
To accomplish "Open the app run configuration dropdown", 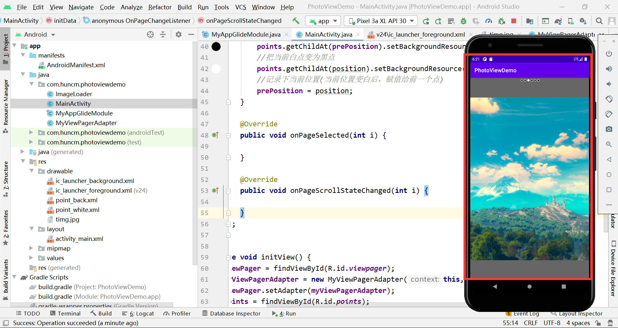I will pos(323,21).
